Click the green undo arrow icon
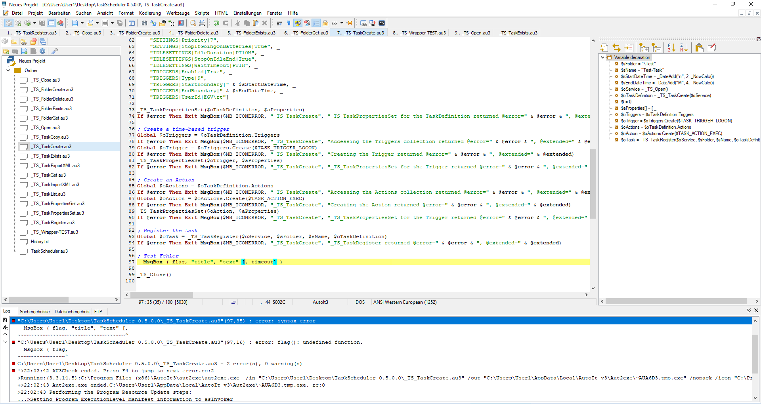761x404 pixels. pos(216,23)
